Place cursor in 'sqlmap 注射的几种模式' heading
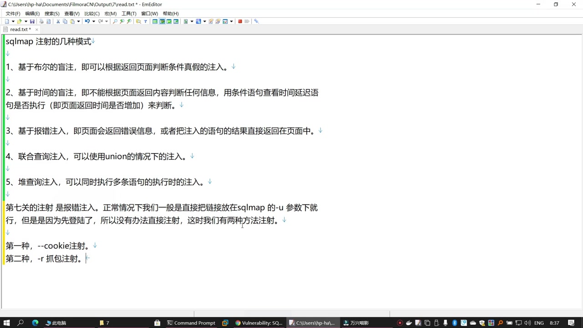This screenshot has height=328, width=583. coord(48,41)
